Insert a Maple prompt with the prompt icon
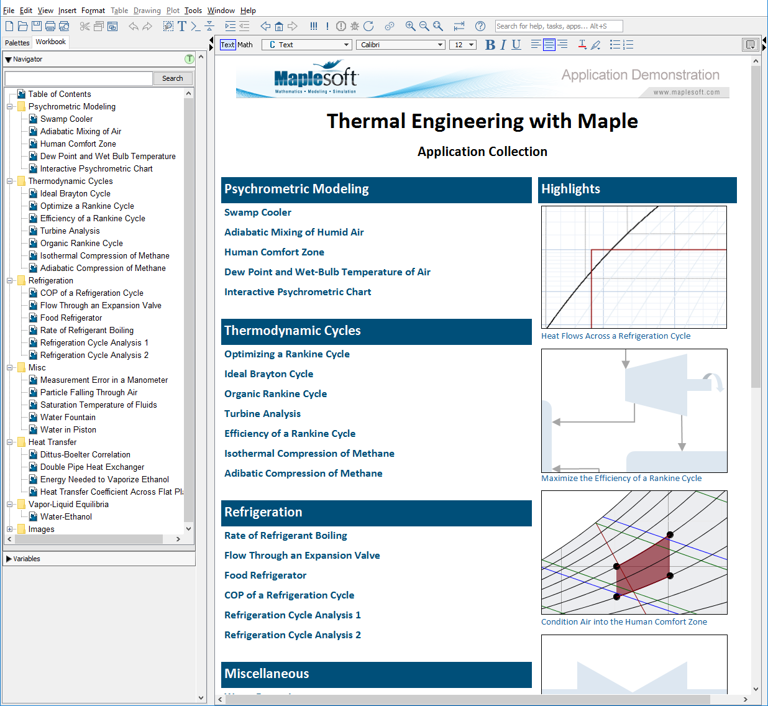The width and height of the screenshot is (768, 706). point(195,26)
